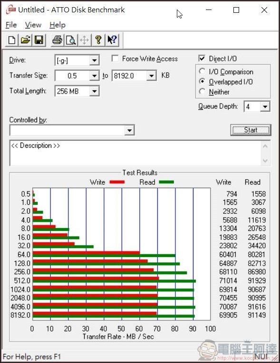This screenshot has width=280, height=363.
Task: Click the 8192.0 transfer size row label
Action: [20, 315]
